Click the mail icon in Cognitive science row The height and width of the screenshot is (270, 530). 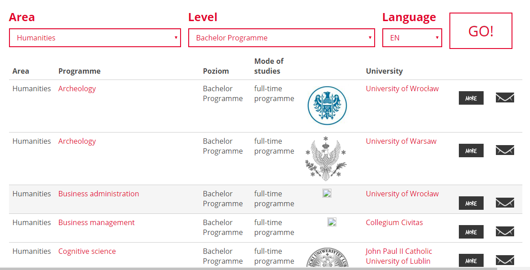(x=505, y=260)
